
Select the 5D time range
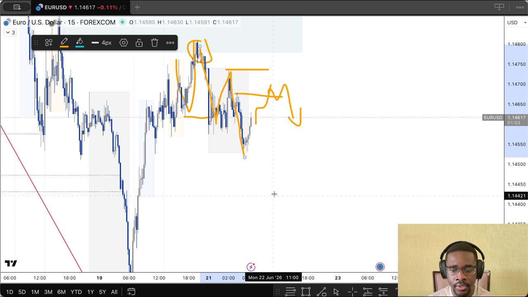coord(22,292)
